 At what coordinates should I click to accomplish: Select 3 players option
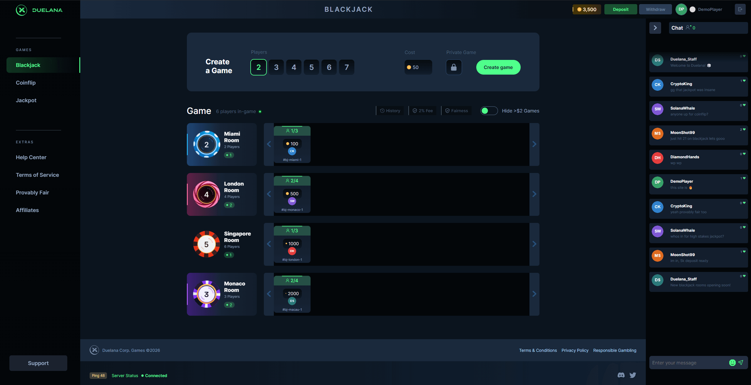[276, 67]
